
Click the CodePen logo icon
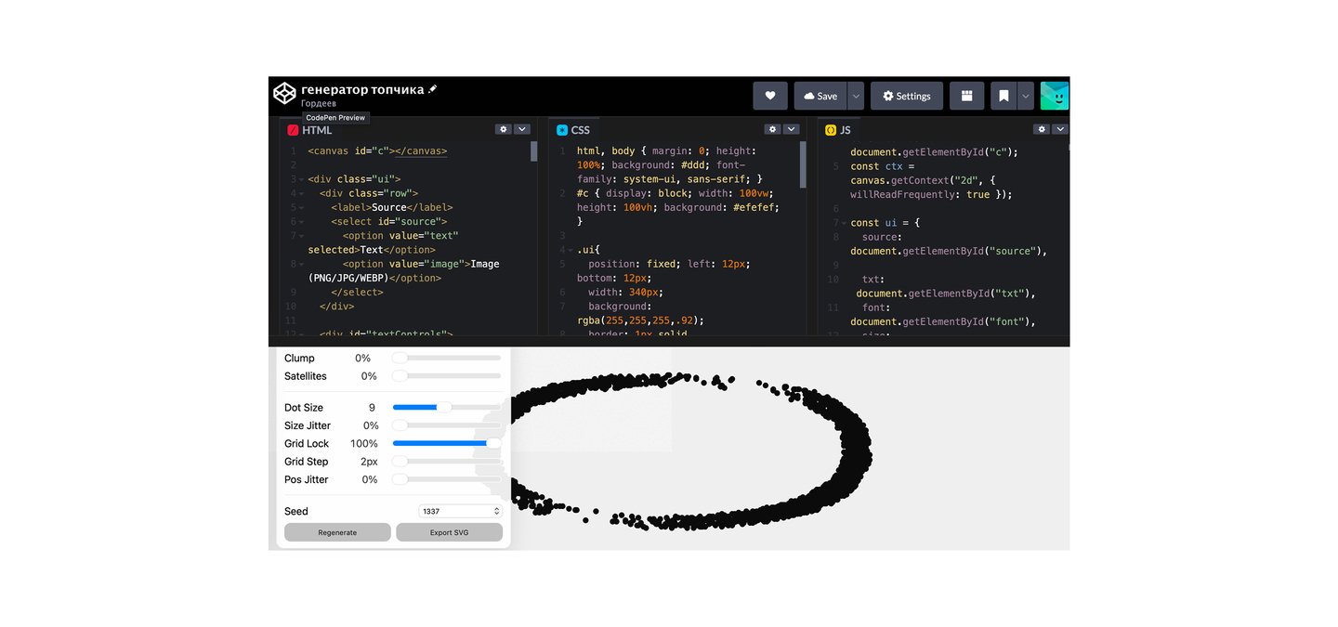284,93
